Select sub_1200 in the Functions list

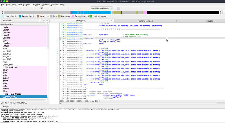24,57
